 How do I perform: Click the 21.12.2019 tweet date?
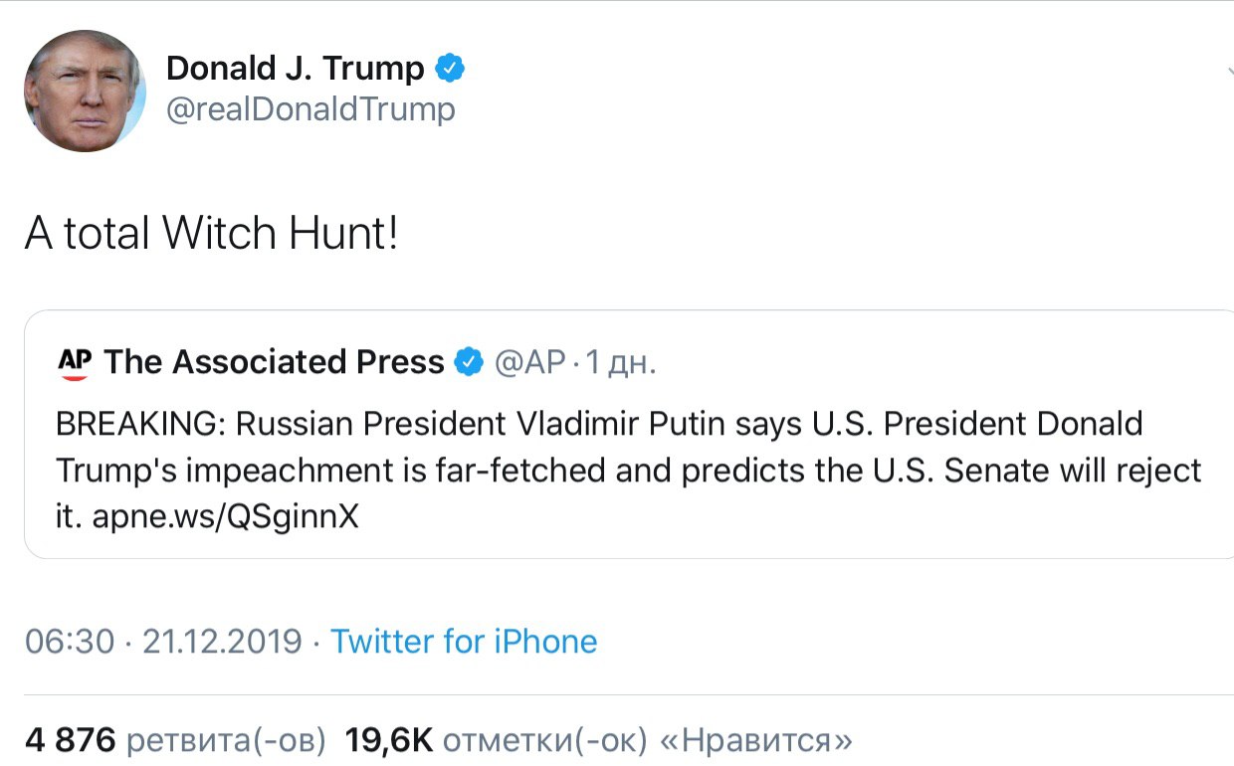(222, 642)
